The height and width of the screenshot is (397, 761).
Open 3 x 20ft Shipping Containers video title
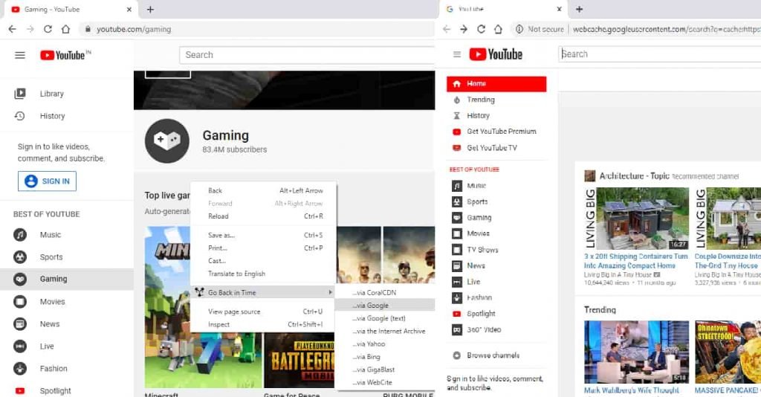click(x=636, y=261)
